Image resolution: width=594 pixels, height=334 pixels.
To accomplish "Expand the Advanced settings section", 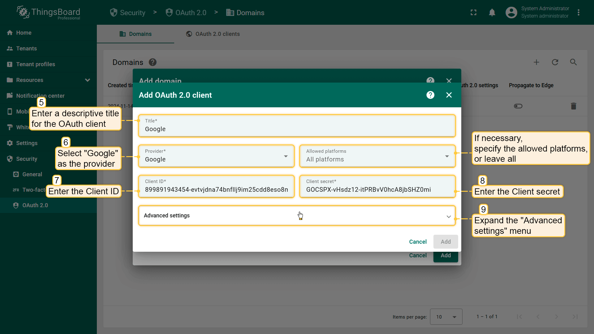I will 297,216.
